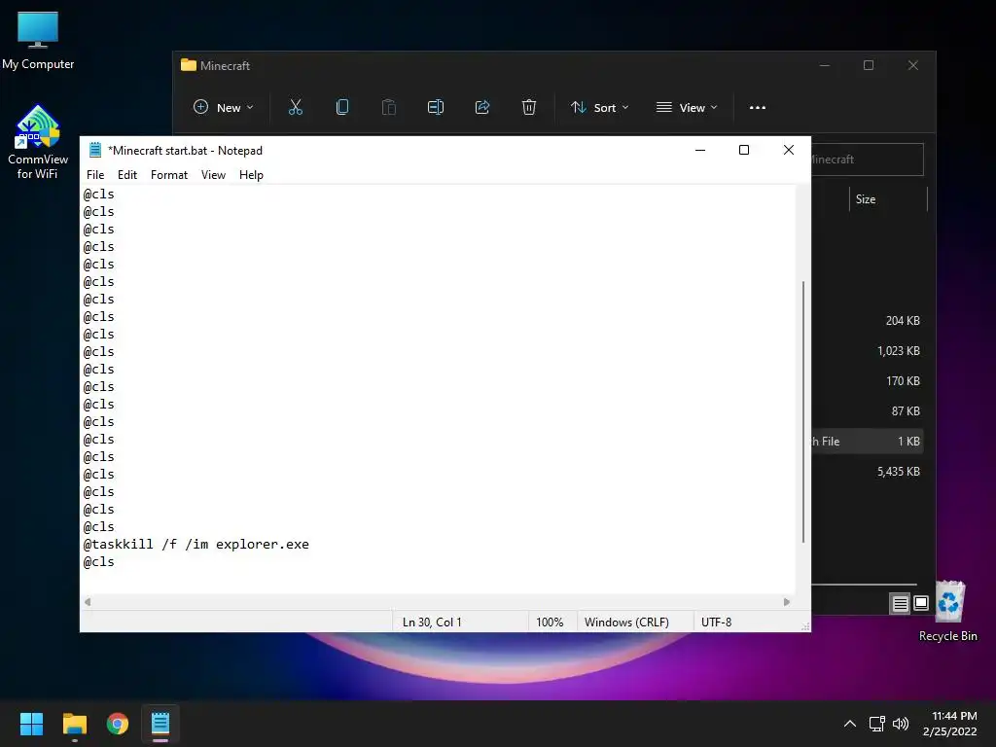Click the Notepad taskbar icon
This screenshot has height=747, width=996.
[x=160, y=724]
